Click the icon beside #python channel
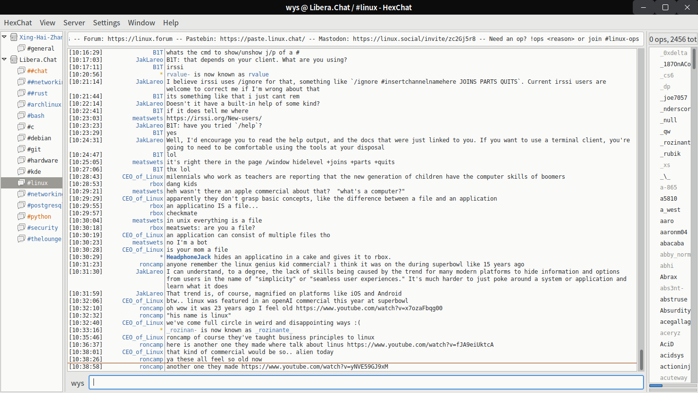 pyautogui.click(x=21, y=217)
